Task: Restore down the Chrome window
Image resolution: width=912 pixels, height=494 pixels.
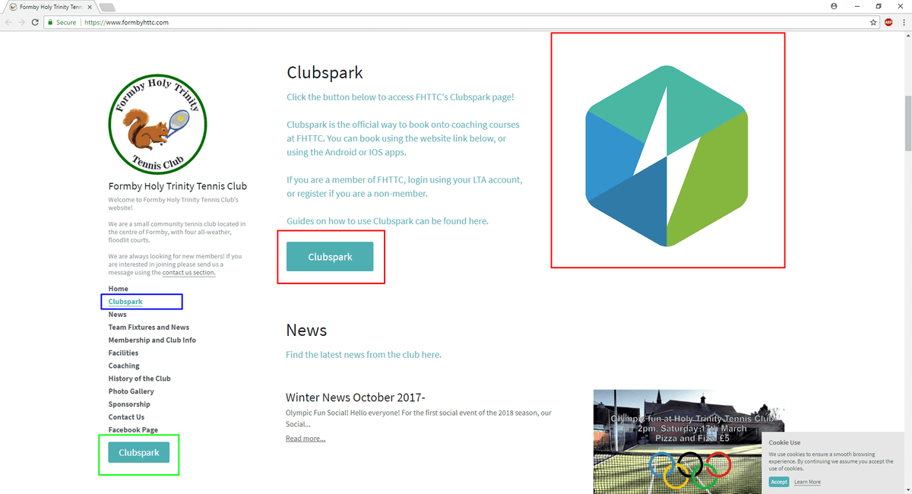Action: click(879, 5)
